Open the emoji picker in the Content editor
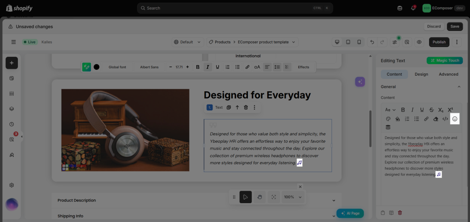 (455, 119)
